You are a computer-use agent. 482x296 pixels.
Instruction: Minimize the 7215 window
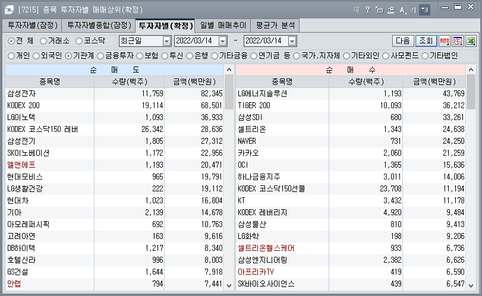[445, 7]
